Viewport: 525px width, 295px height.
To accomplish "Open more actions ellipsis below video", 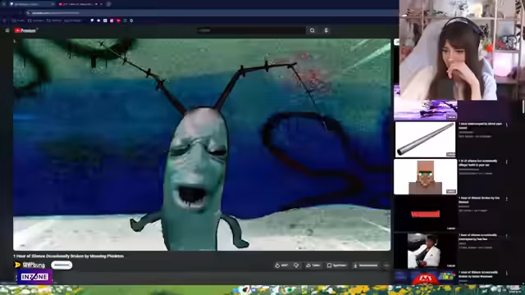I will [x=386, y=265].
